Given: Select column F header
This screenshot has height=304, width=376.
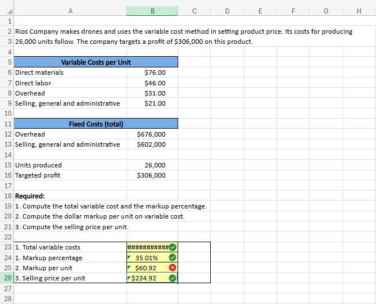Looking at the screenshot, I should click(293, 11).
